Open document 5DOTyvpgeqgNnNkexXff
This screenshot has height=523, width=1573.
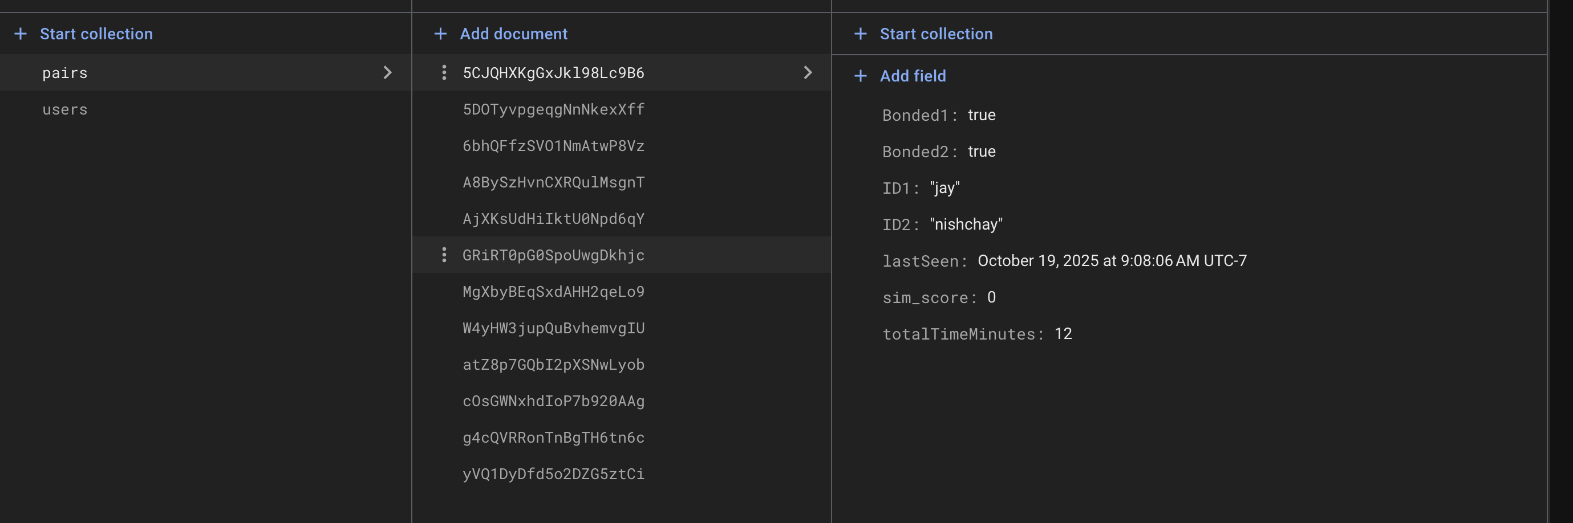[553, 109]
